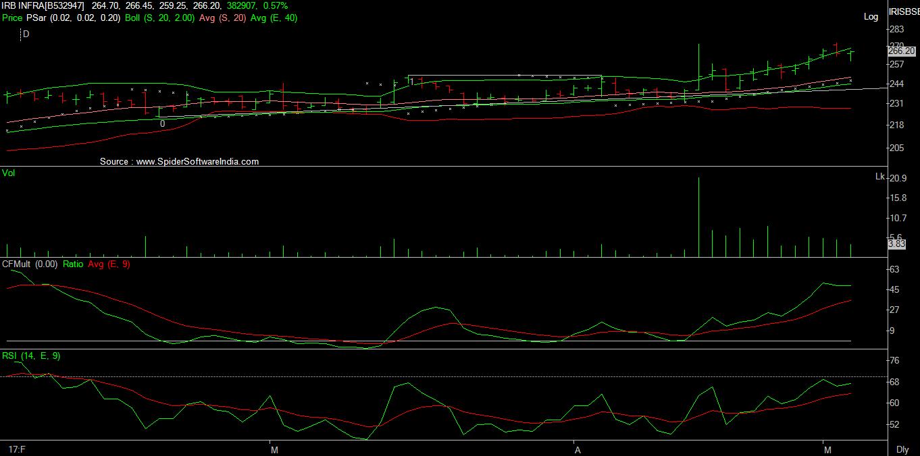Select the RSI (14, E, 9) indicator label
The width and height of the screenshot is (920, 456).
pyautogui.click(x=30, y=355)
